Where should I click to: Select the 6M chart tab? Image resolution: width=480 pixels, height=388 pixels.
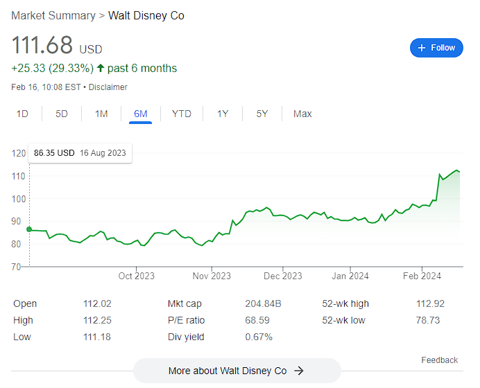coord(141,114)
